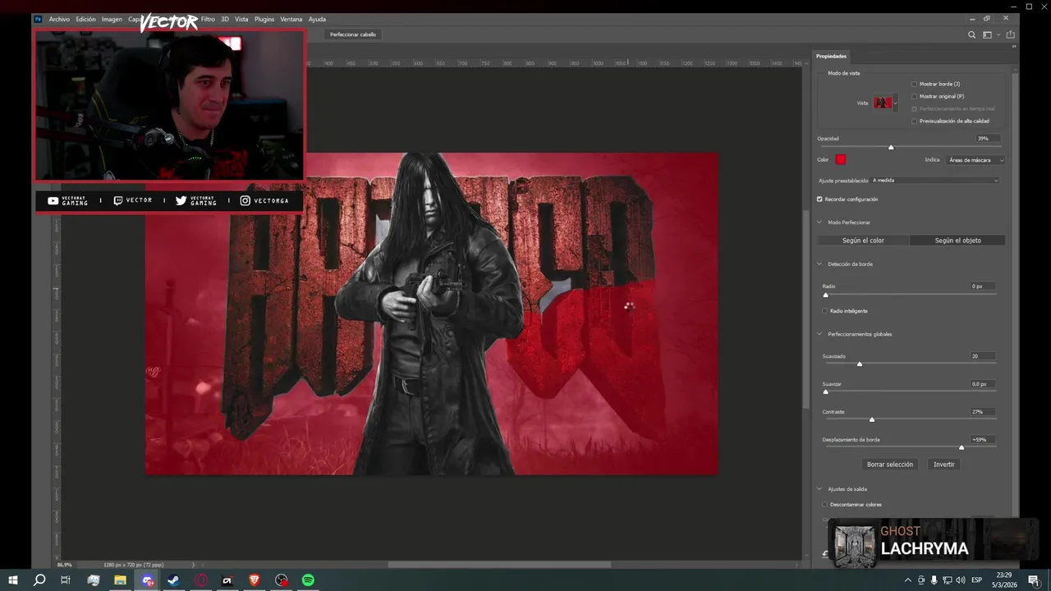Click Perfeccionar cabello button
1051x591 pixels.
click(x=353, y=34)
